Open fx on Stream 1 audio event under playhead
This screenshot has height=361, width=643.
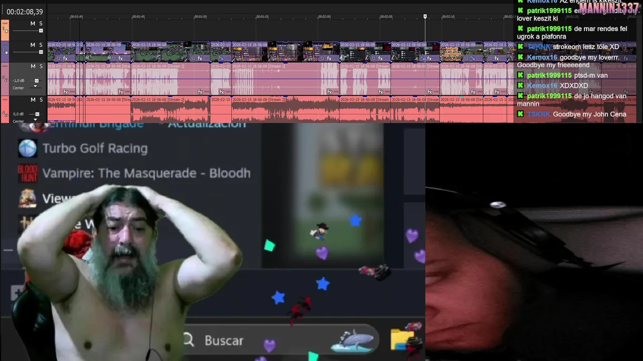430,92
